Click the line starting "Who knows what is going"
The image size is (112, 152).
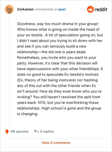click(58, 30)
